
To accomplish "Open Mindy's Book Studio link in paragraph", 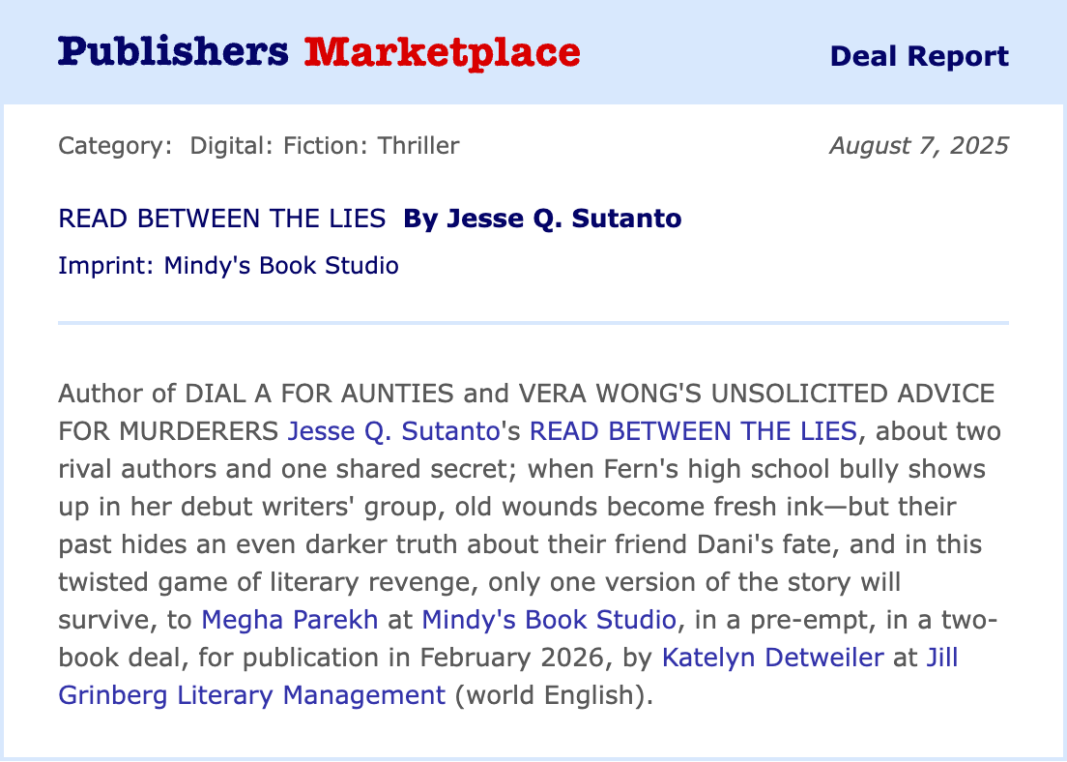I will coord(549,619).
